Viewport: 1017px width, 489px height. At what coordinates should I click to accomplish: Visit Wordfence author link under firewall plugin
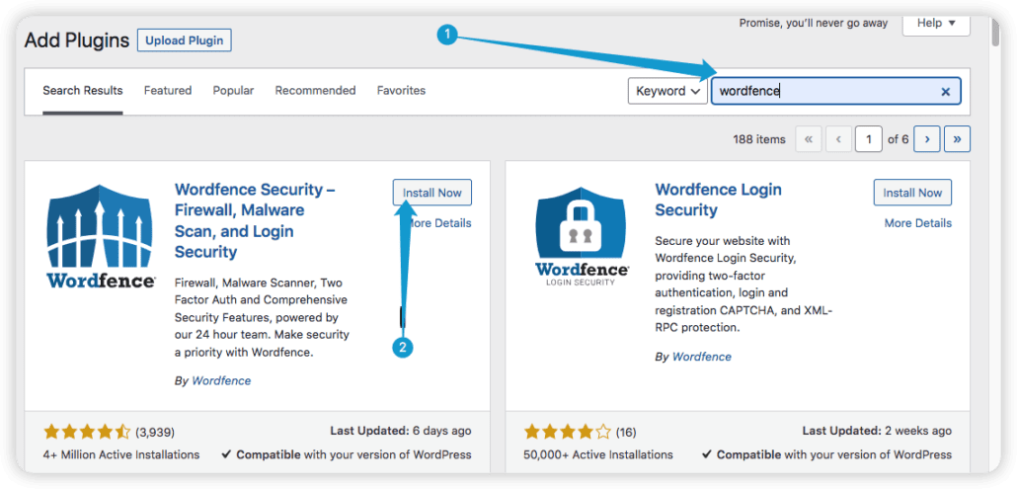221,380
